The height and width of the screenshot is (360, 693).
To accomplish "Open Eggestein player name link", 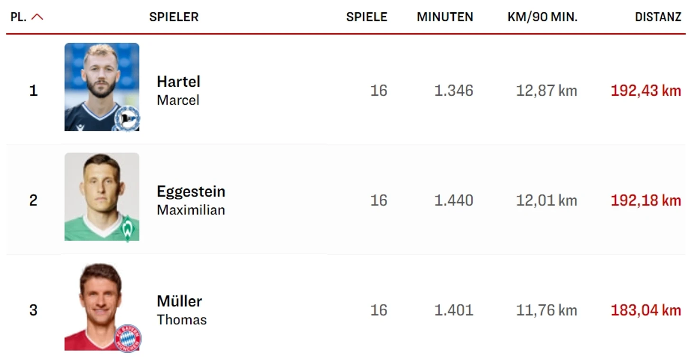I will (x=191, y=192).
